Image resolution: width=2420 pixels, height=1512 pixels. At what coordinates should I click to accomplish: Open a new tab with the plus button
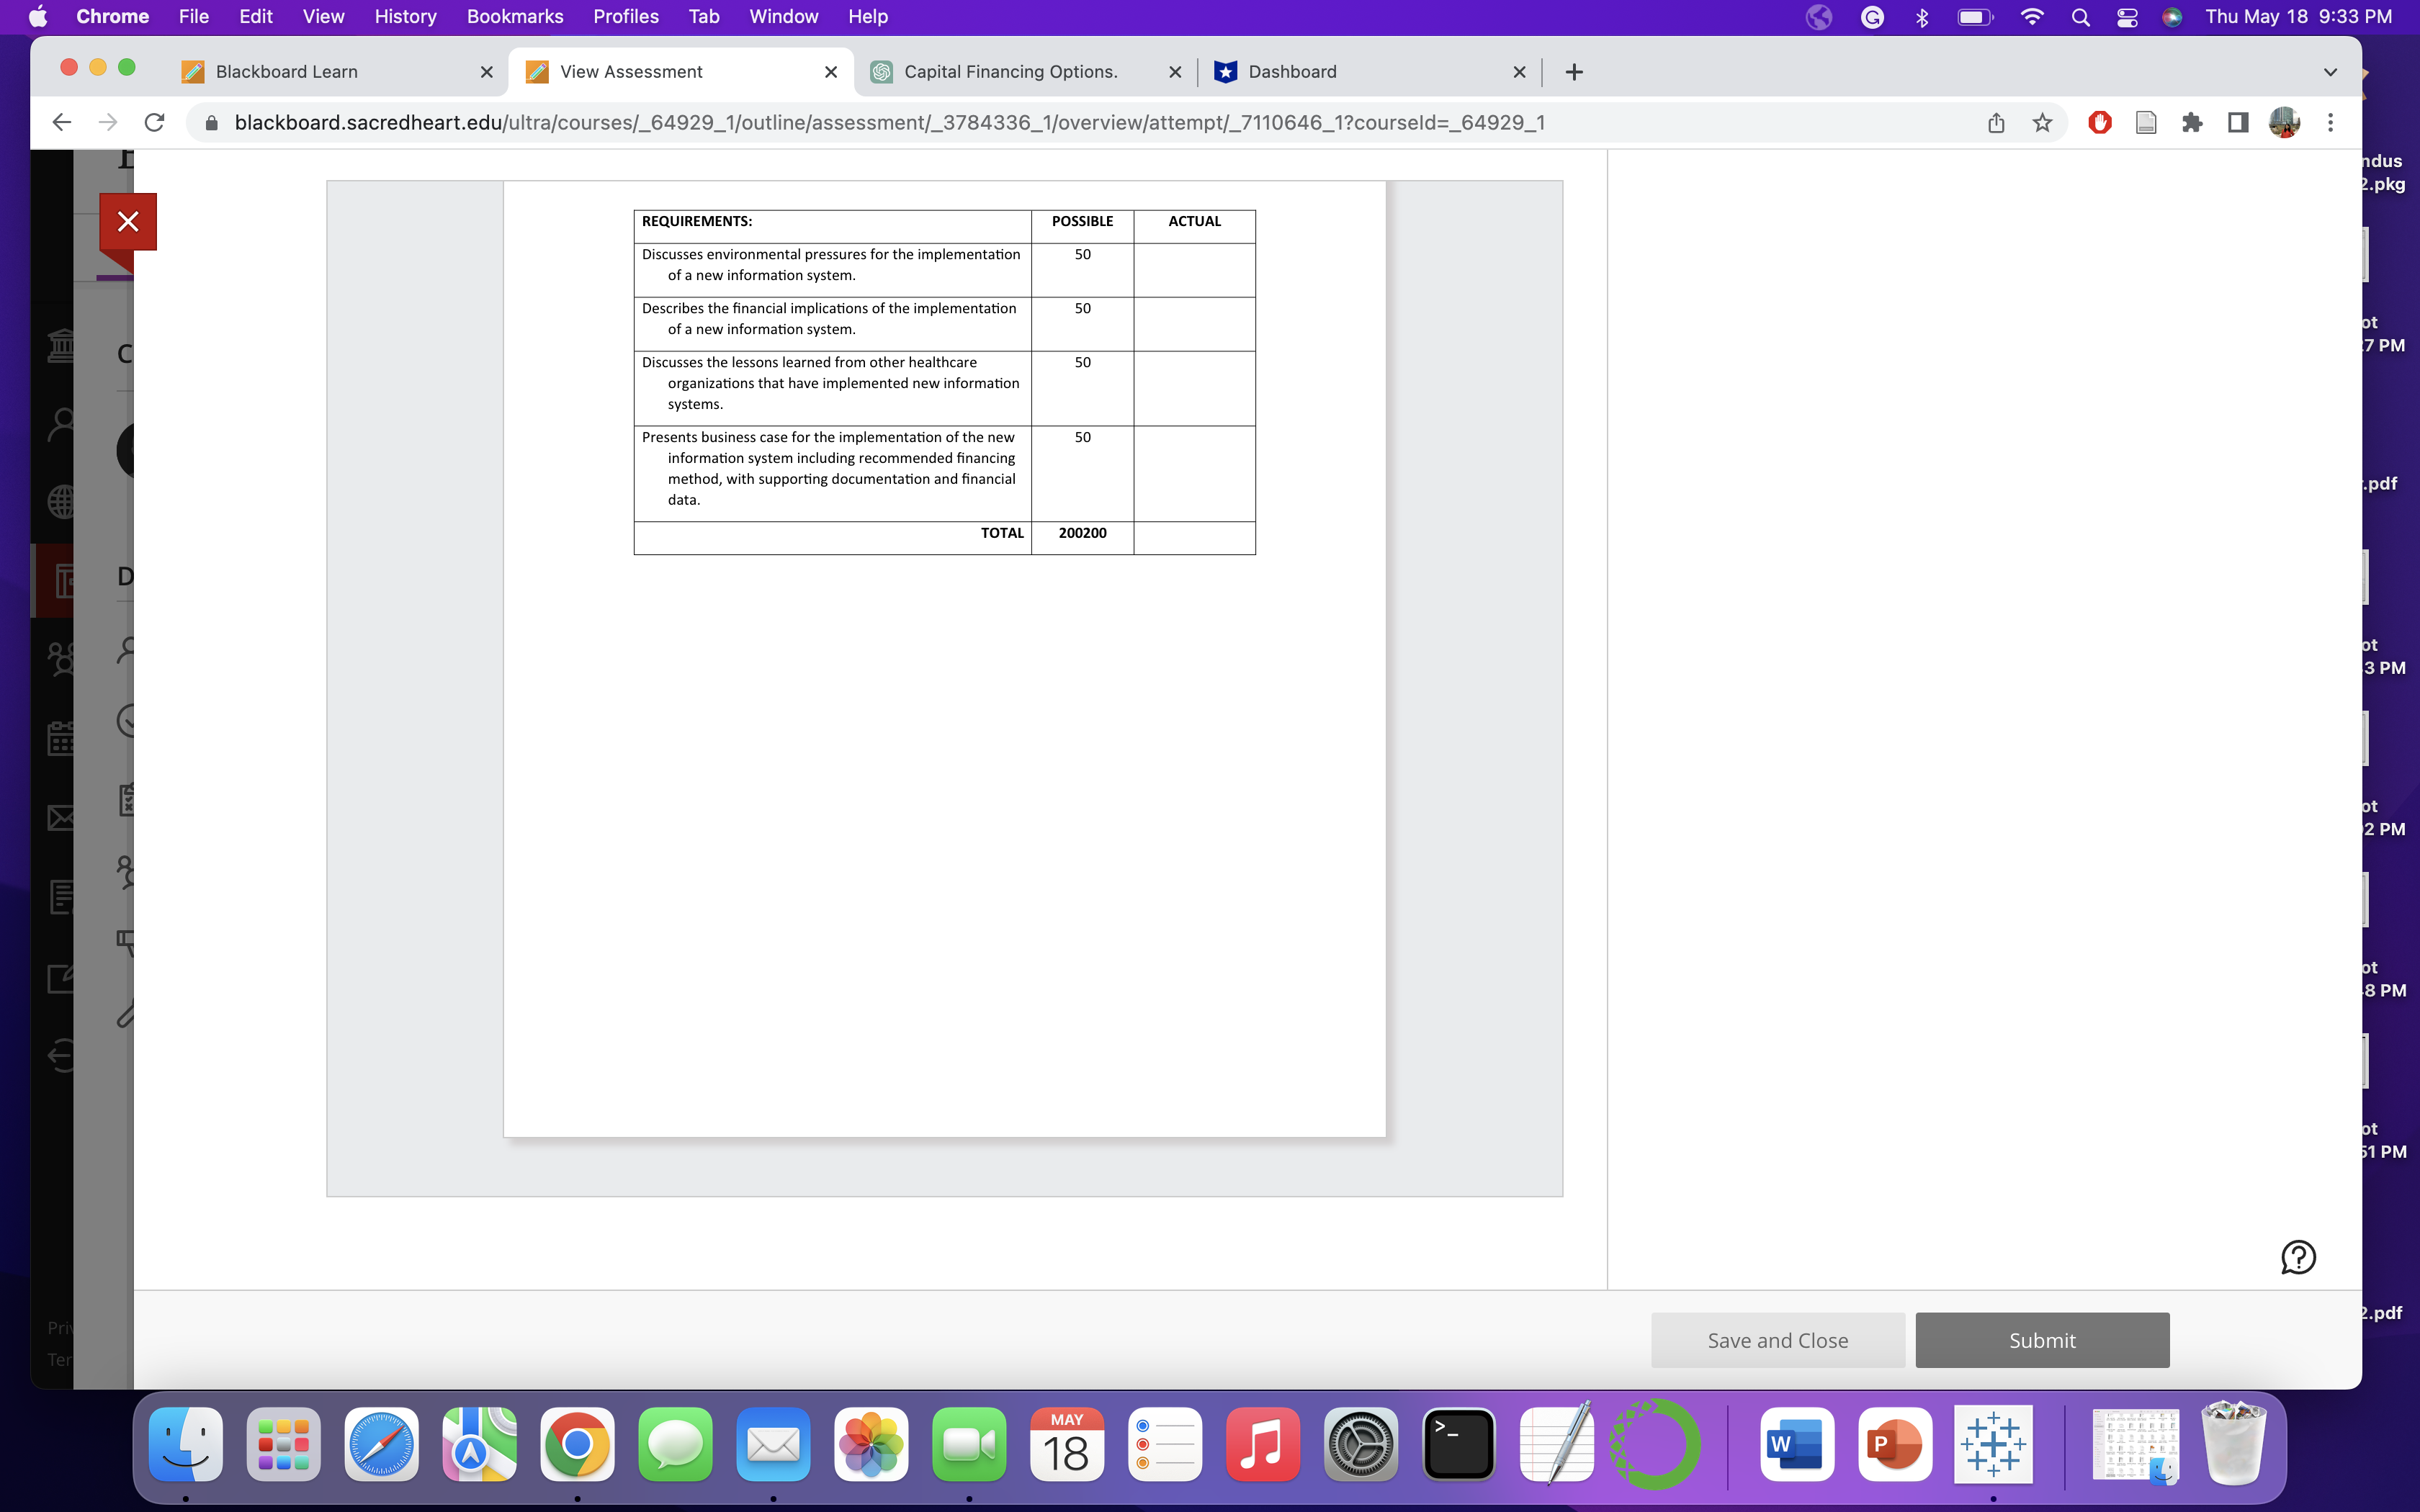(1574, 72)
